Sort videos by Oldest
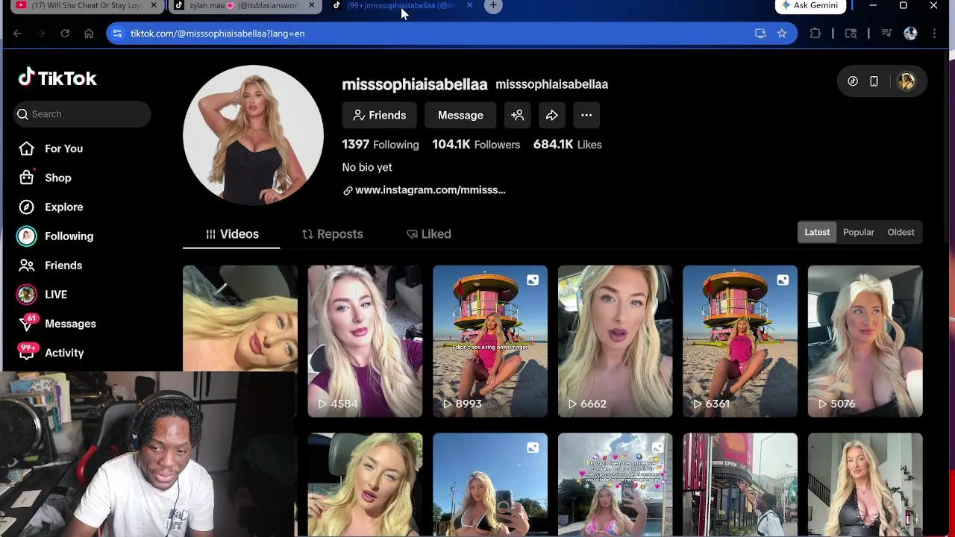The height and width of the screenshot is (537, 955). click(x=901, y=232)
